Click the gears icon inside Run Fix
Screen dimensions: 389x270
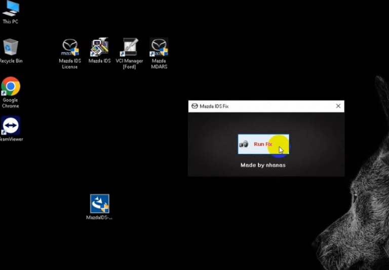pyautogui.click(x=244, y=144)
